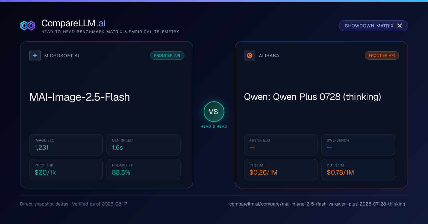Select the OUT $/1M $0.78/1M tile
The height and width of the screenshot is (224, 428).
pos(358,170)
